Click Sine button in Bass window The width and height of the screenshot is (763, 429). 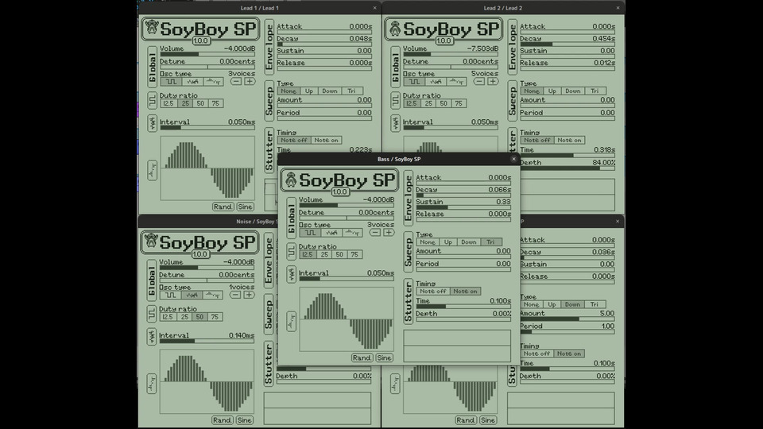(384, 357)
